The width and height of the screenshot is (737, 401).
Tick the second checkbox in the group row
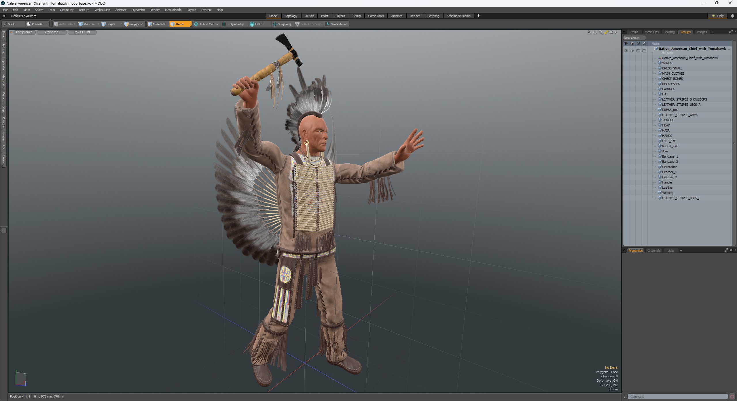[x=644, y=51]
